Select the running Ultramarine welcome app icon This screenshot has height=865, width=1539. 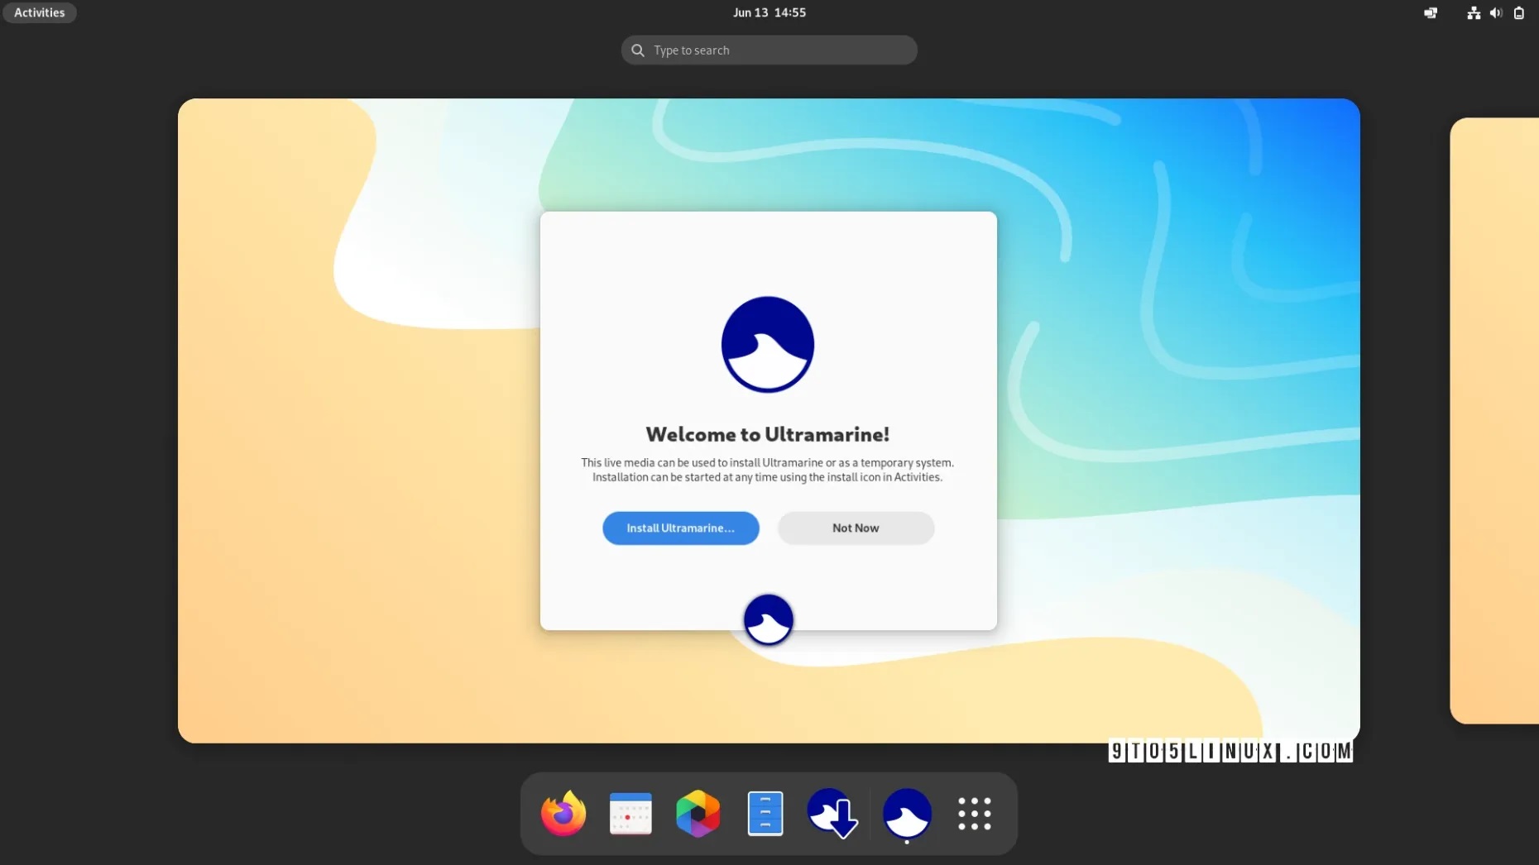tap(908, 815)
